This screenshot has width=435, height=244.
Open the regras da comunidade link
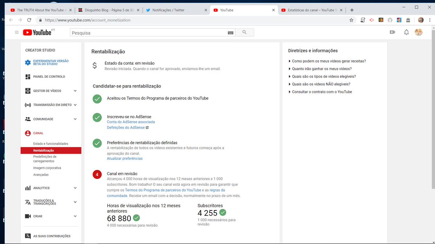[x=166, y=193]
